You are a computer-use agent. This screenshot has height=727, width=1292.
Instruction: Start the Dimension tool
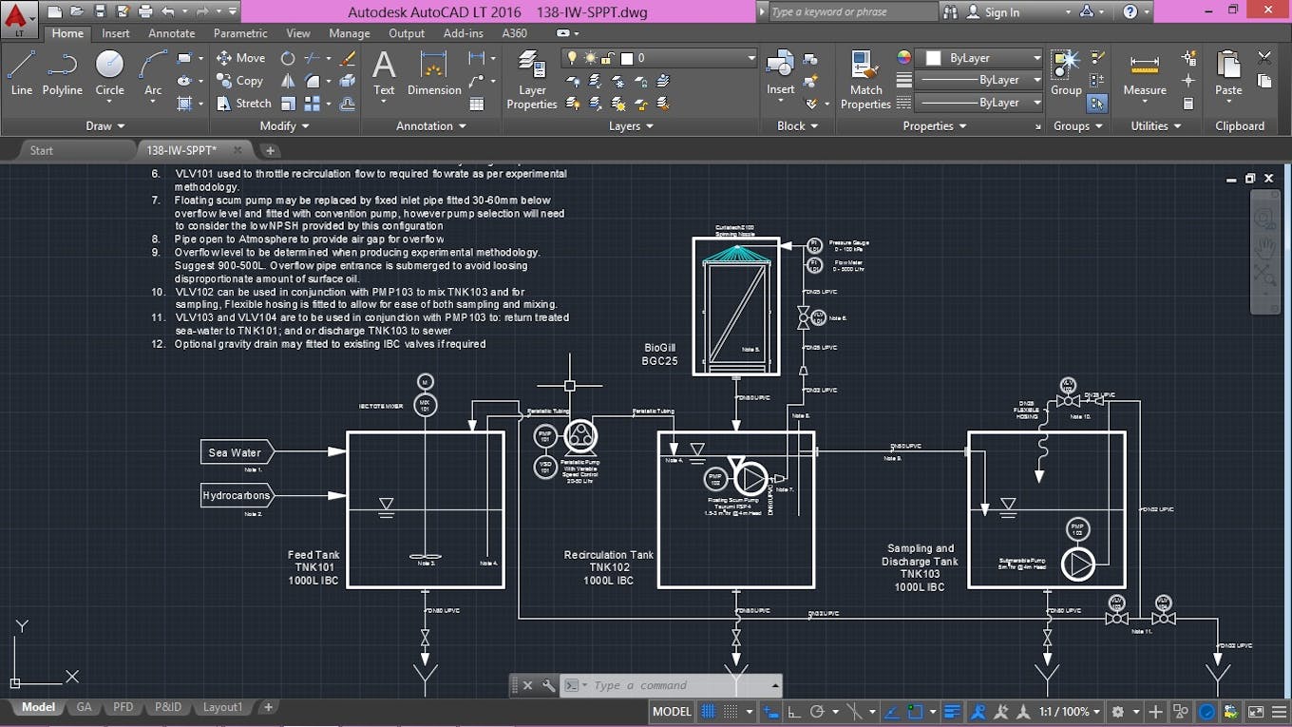click(x=434, y=73)
